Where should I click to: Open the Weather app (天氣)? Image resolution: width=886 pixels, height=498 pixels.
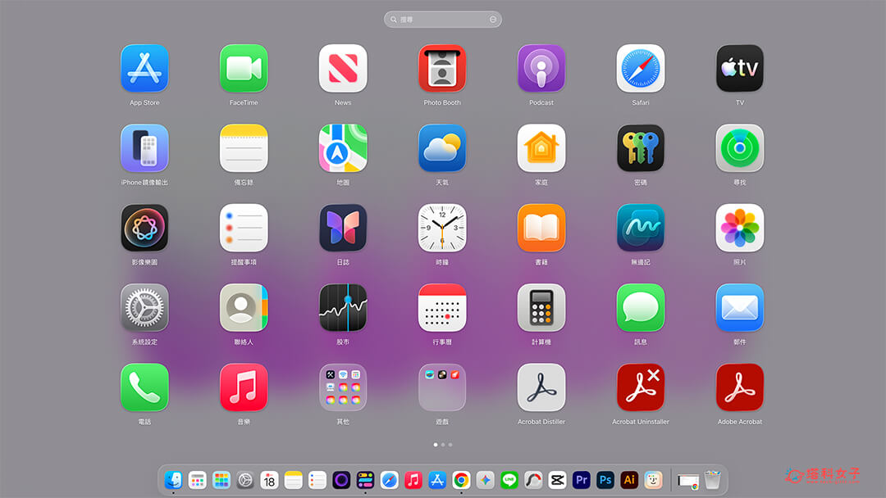pyautogui.click(x=442, y=148)
